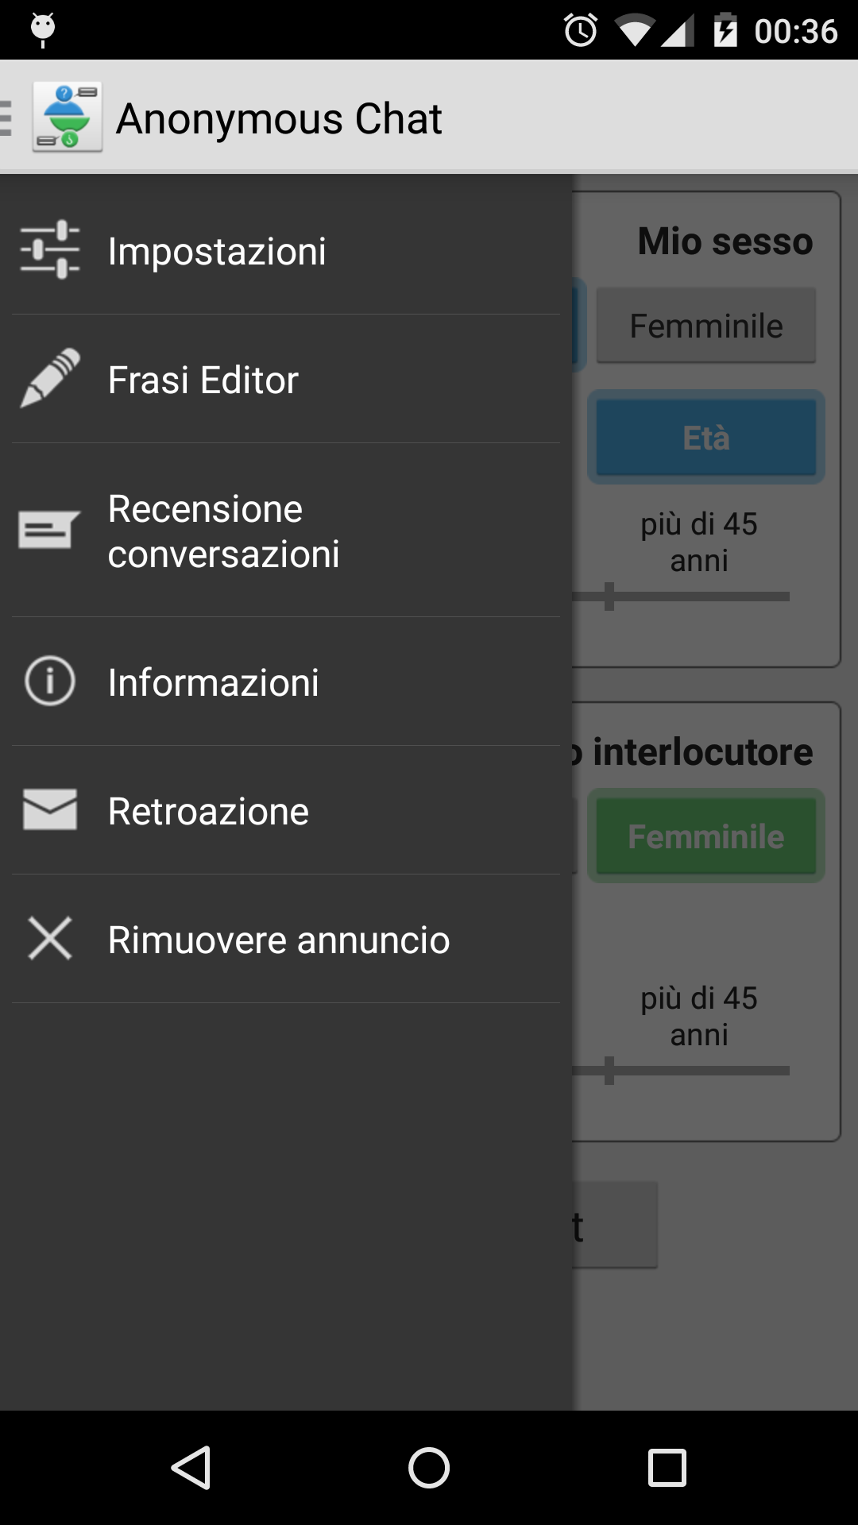Toggle the green Femminile interlocutore button
This screenshot has height=1525, width=858.
pos(706,836)
